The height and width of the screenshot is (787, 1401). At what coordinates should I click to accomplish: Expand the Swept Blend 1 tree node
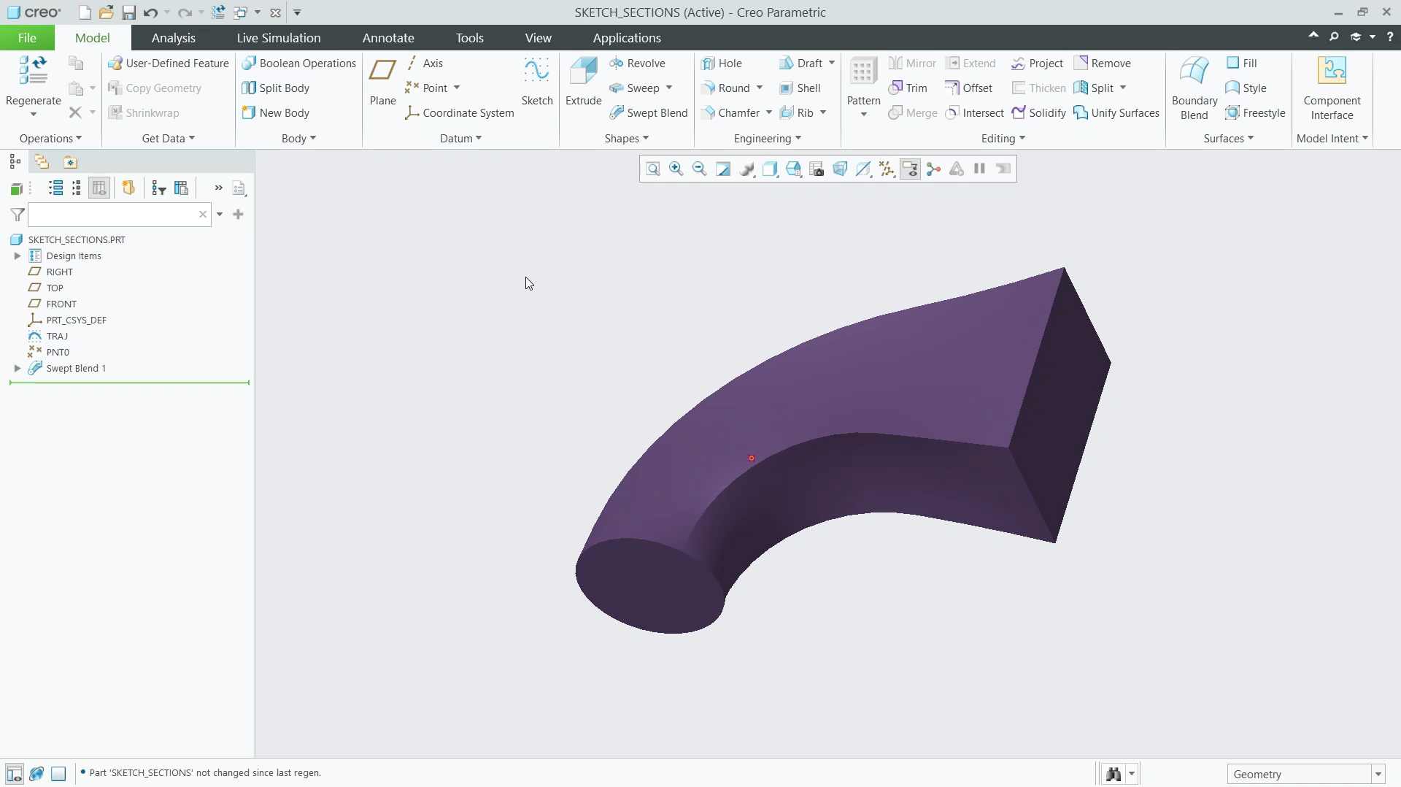(x=17, y=368)
